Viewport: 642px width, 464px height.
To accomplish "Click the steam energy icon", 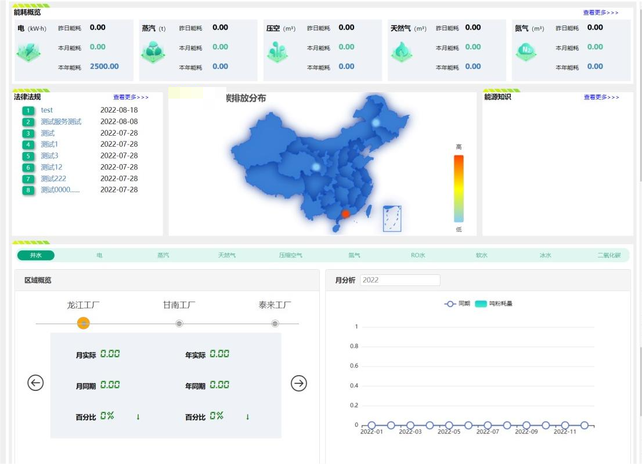I will coord(153,52).
